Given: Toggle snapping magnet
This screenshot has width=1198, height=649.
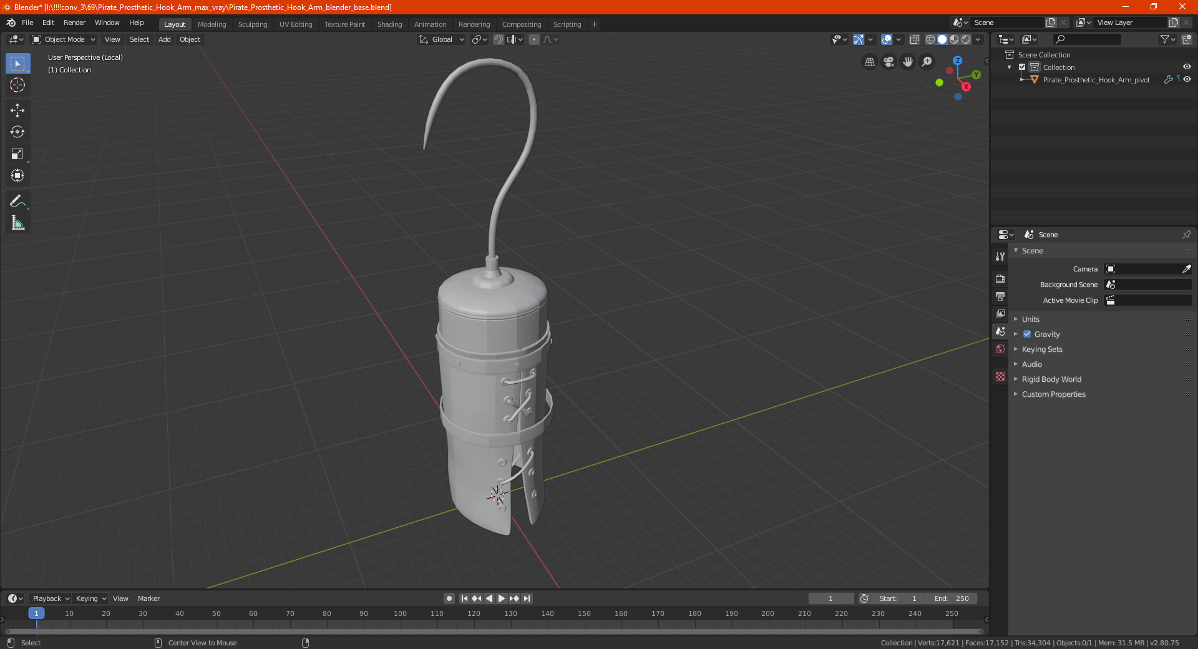Looking at the screenshot, I should point(499,39).
